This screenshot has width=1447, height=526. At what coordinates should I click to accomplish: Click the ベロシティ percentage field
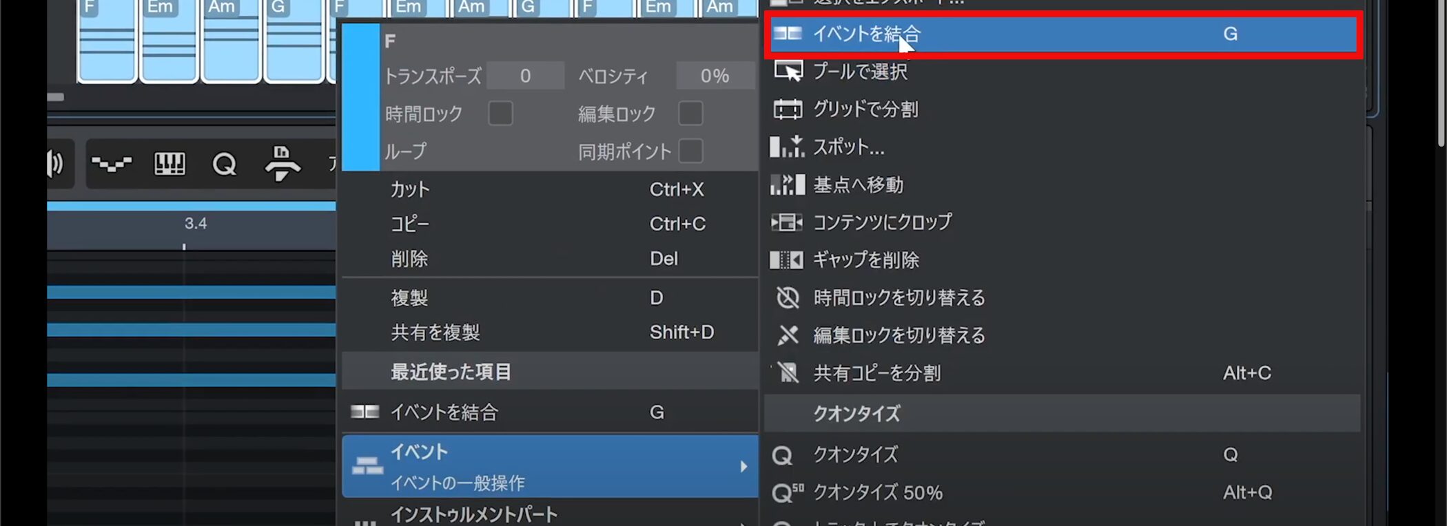(714, 76)
